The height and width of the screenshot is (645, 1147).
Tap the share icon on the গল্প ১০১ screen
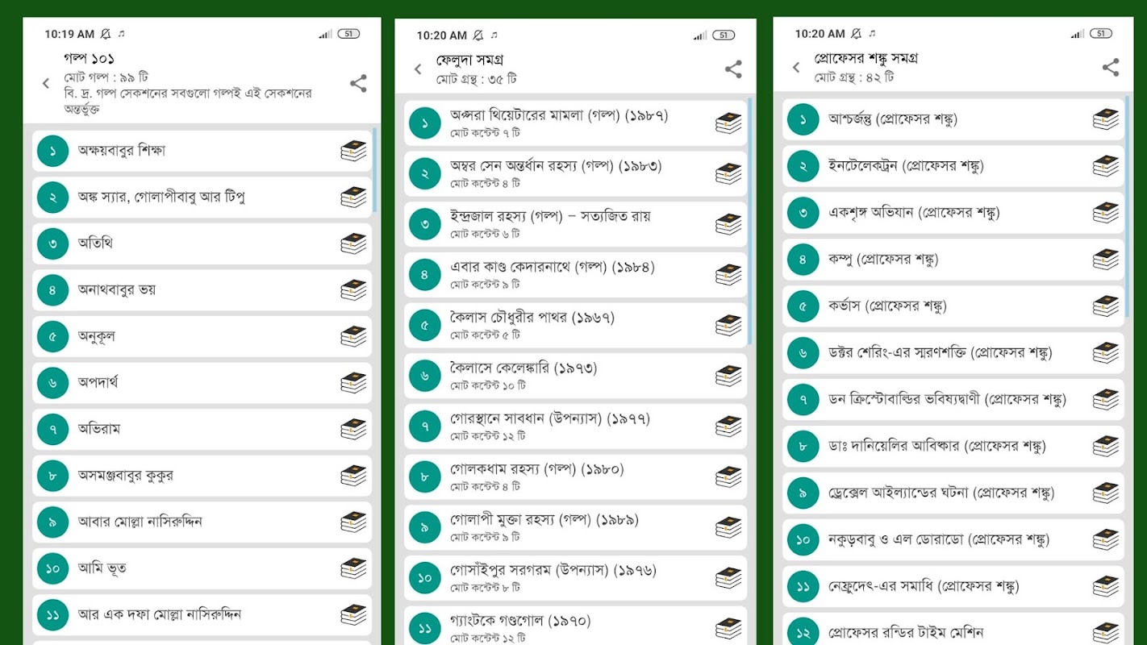358,83
